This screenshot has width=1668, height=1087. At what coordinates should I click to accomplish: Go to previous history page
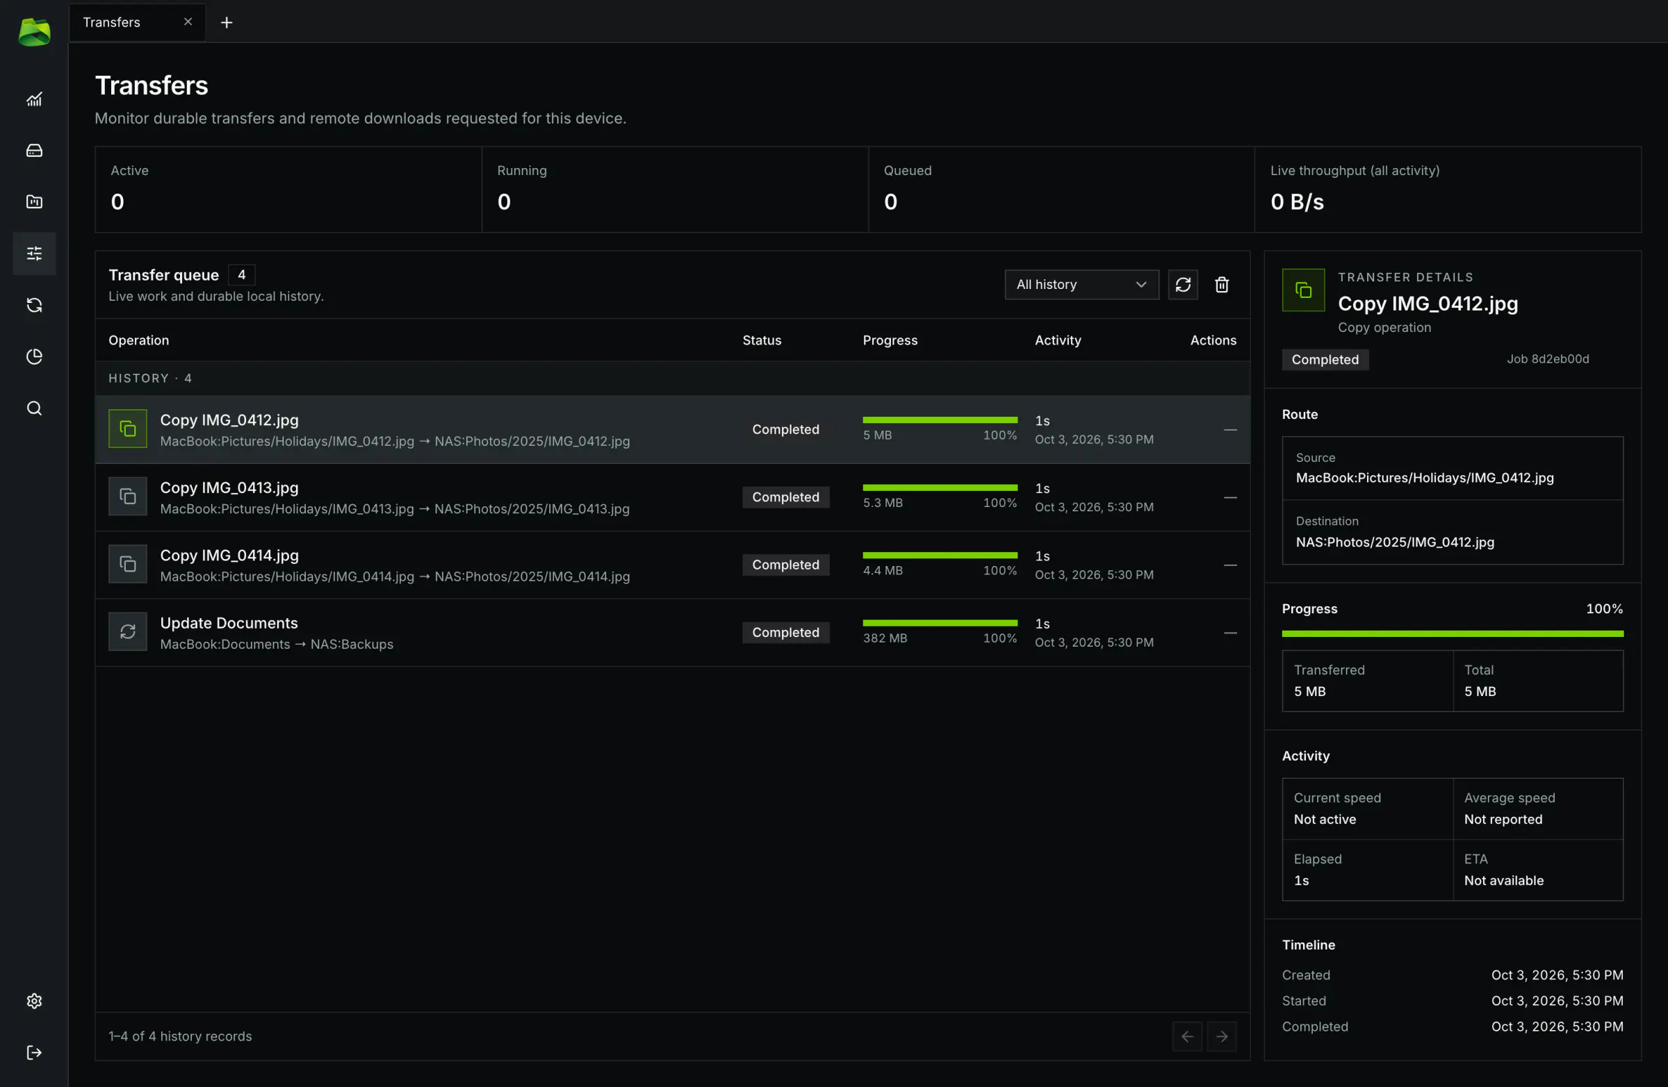click(x=1186, y=1036)
